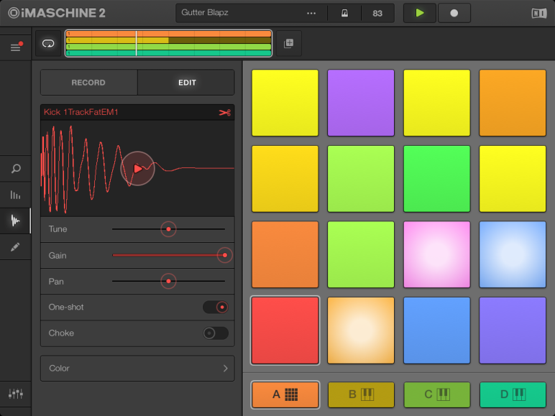Image resolution: width=555 pixels, height=416 pixels.
Task: Open the hamburger menu with red notification dot
Action: [16, 47]
